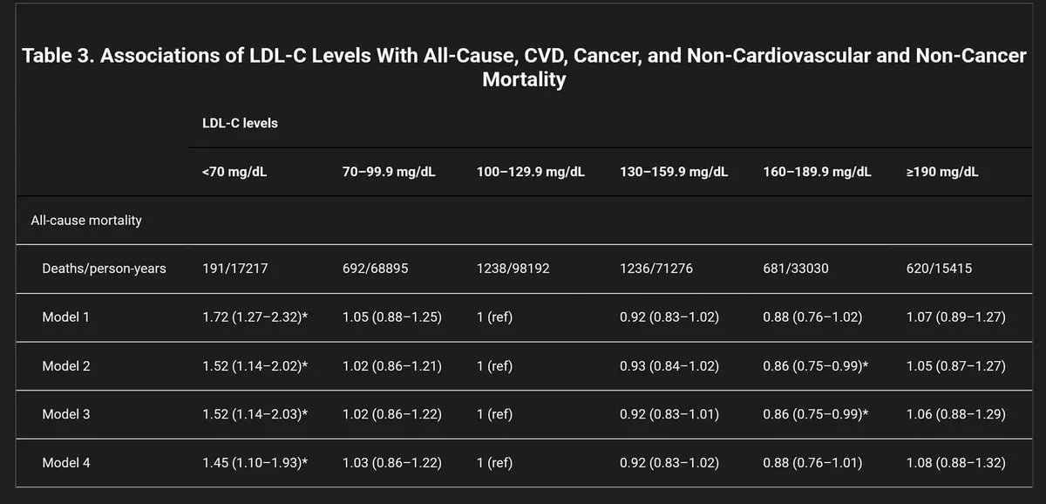Viewport: 1046px width, 504px height.
Task: Click the 100–129.9 mg/dL column header
Action: pyautogui.click(x=531, y=172)
